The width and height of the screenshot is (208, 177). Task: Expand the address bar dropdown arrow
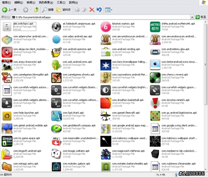point(192,17)
